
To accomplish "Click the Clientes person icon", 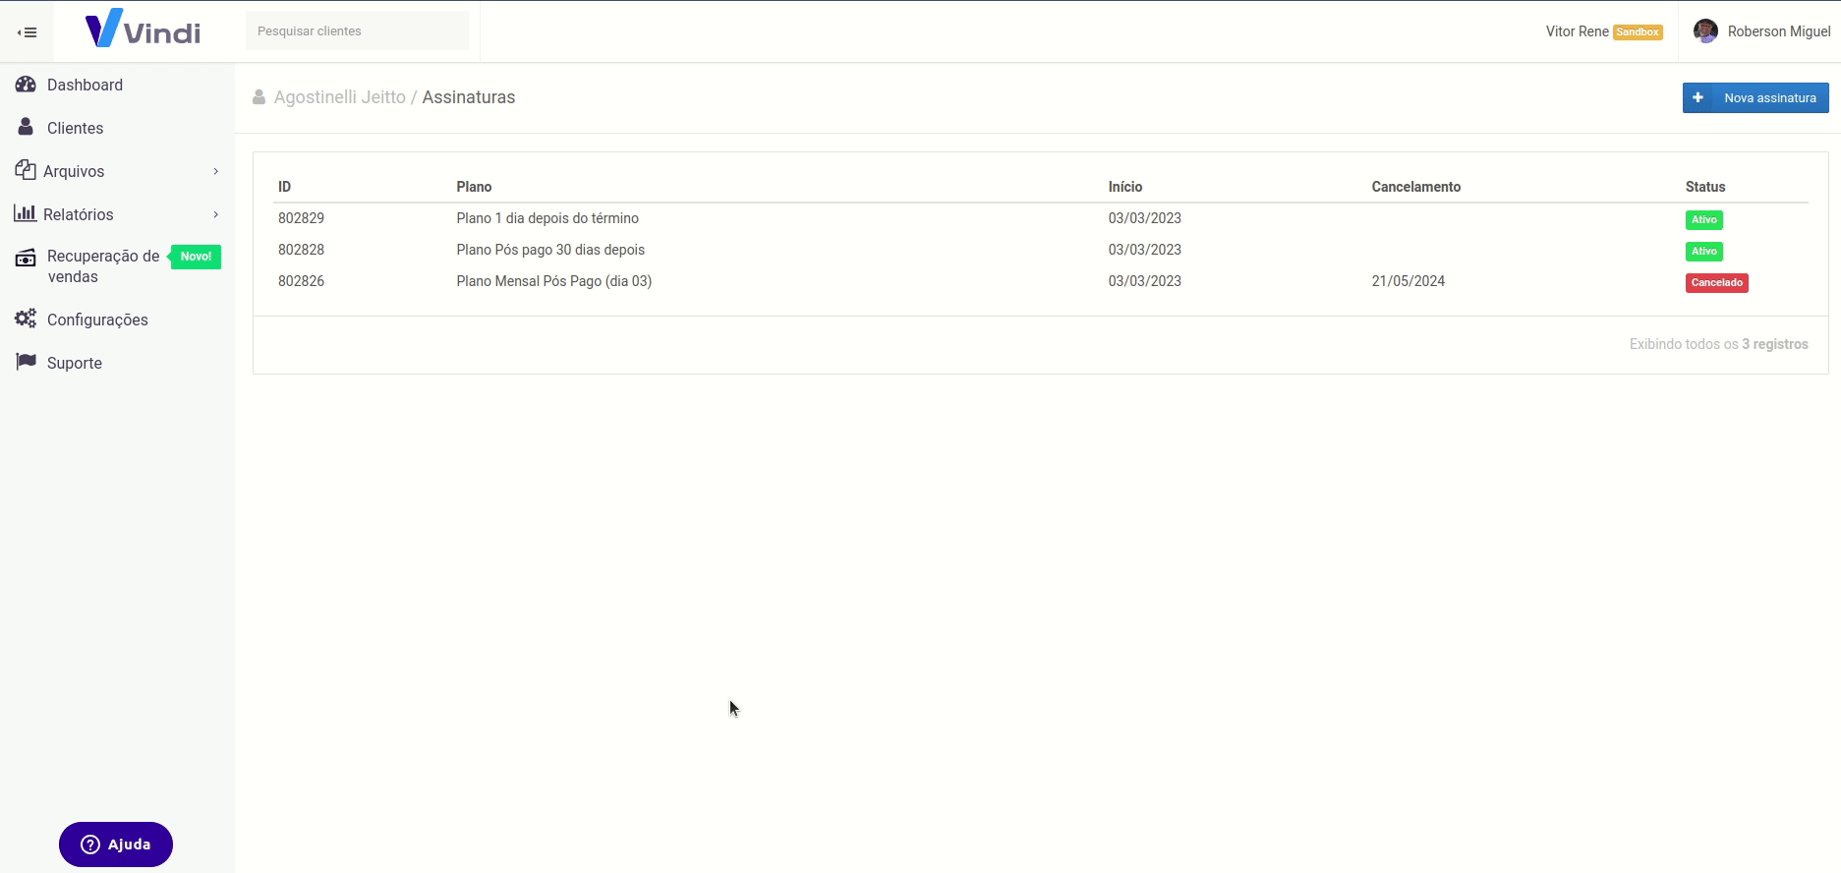I will coord(26,127).
